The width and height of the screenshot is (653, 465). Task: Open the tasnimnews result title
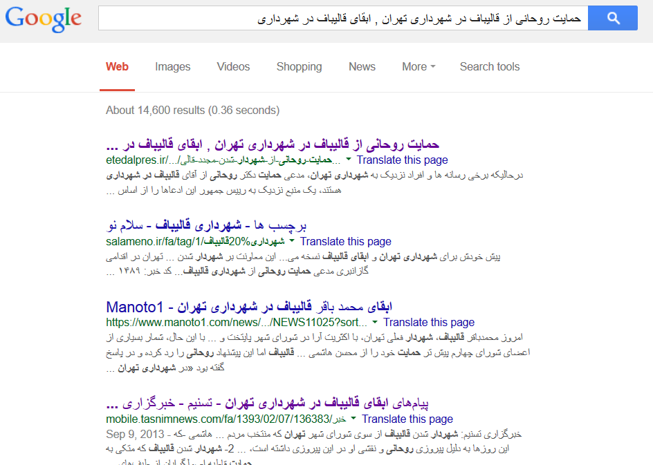(x=268, y=403)
